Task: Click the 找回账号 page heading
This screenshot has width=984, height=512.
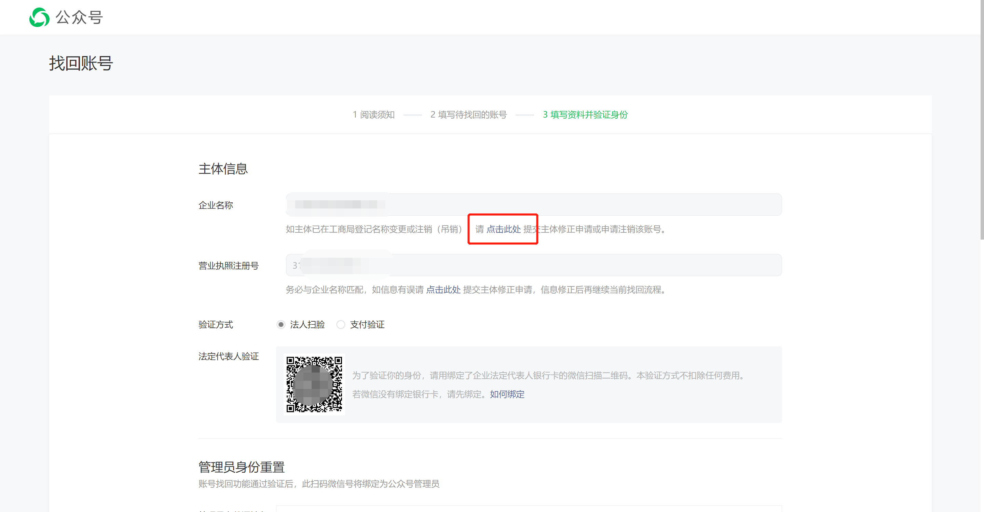Action: (81, 64)
